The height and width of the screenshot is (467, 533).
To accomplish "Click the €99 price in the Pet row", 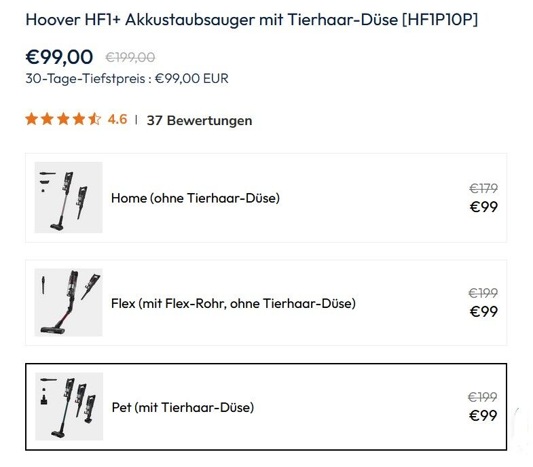I will [483, 415].
